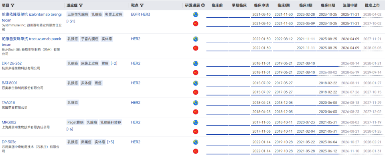This screenshot has height=156, width=385.
Task: Click 东曜药业有限公司 company name
Action: (x=14, y=107)
